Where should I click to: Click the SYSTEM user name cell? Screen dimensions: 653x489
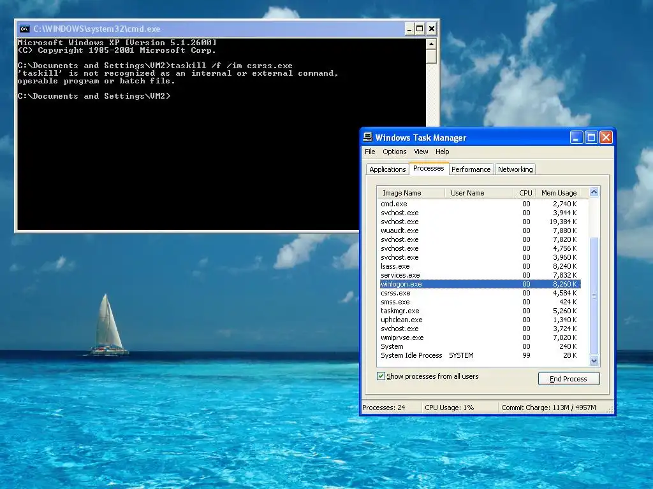point(461,355)
